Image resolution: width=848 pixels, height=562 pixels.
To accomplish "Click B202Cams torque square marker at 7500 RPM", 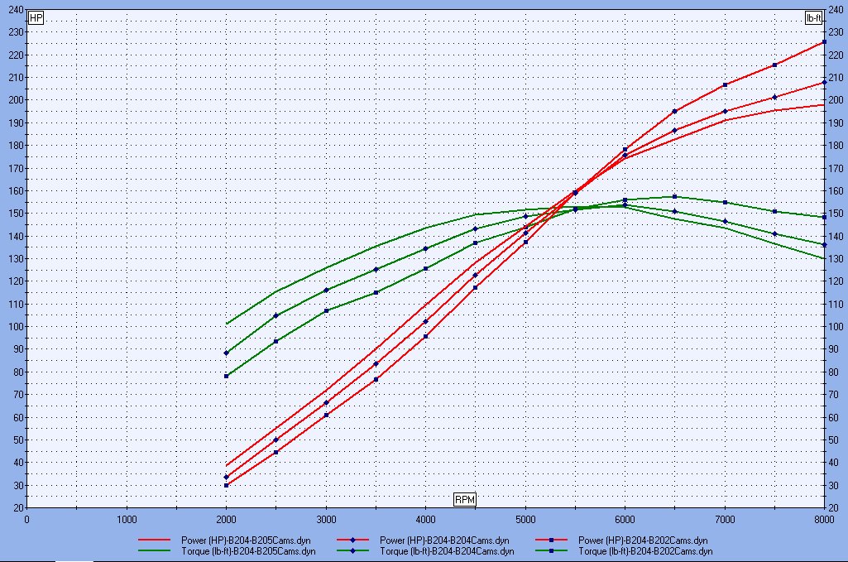I will pyautogui.click(x=774, y=212).
